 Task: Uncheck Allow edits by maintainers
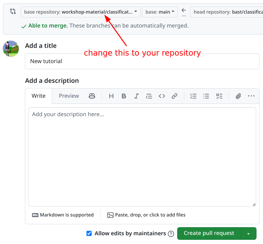(89, 233)
